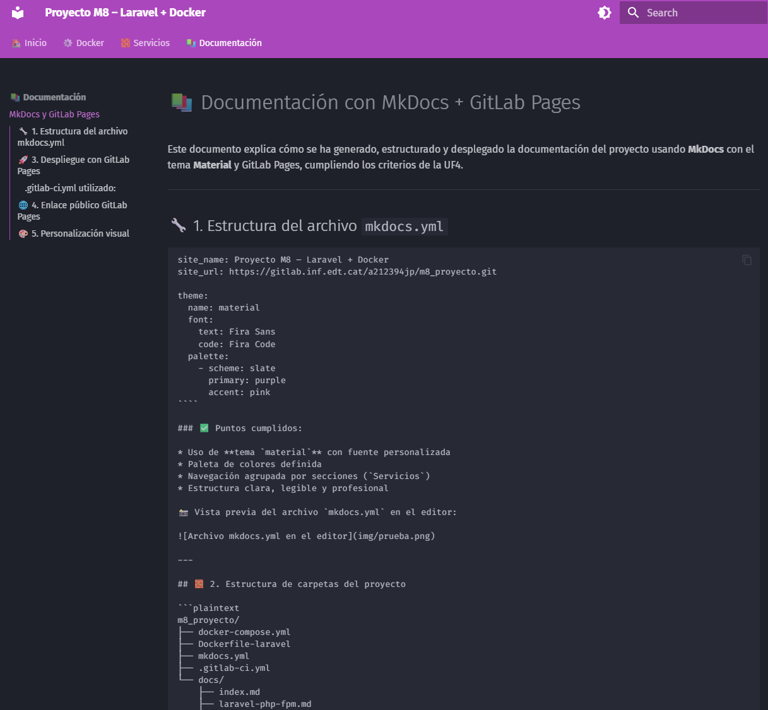Click the magnifier icon in Search

[633, 13]
